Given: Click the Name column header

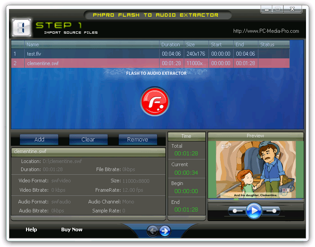Looking at the screenshot, I should point(92,44).
